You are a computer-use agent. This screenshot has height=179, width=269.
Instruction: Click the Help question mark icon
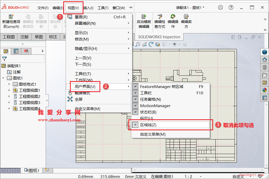[x=231, y=7]
